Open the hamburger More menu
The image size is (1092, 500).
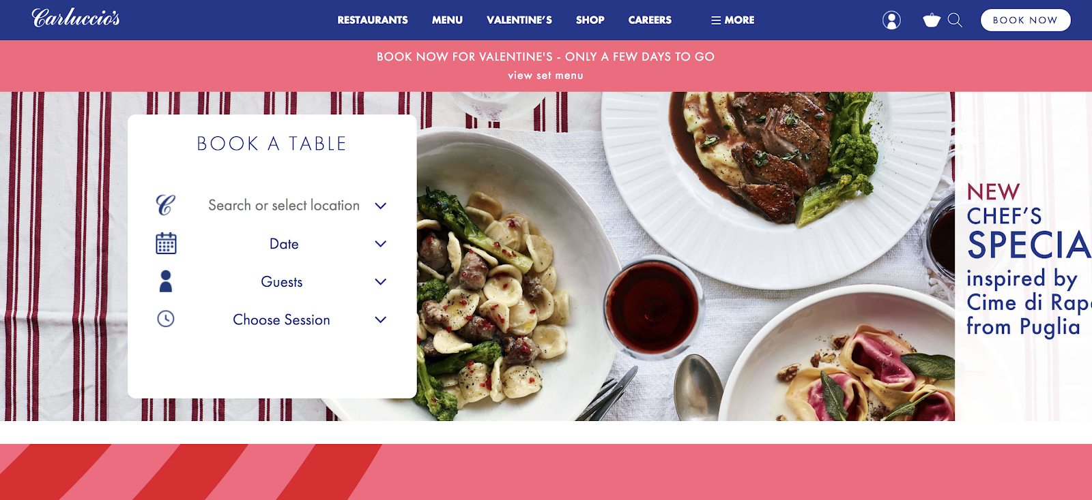point(732,20)
